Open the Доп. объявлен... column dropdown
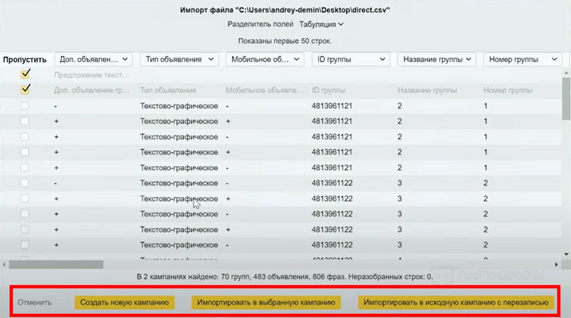The width and height of the screenshot is (571, 318). coord(93,60)
